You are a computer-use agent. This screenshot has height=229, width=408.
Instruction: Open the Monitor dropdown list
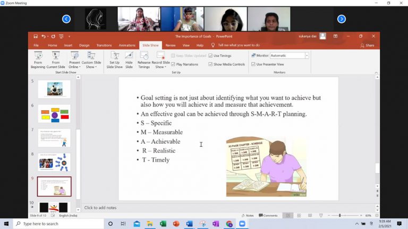[x=307, y=56]
